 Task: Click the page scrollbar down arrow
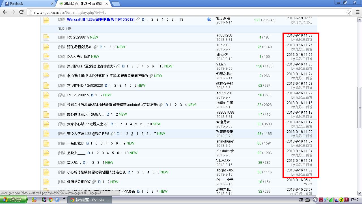[x=359, y=193]
